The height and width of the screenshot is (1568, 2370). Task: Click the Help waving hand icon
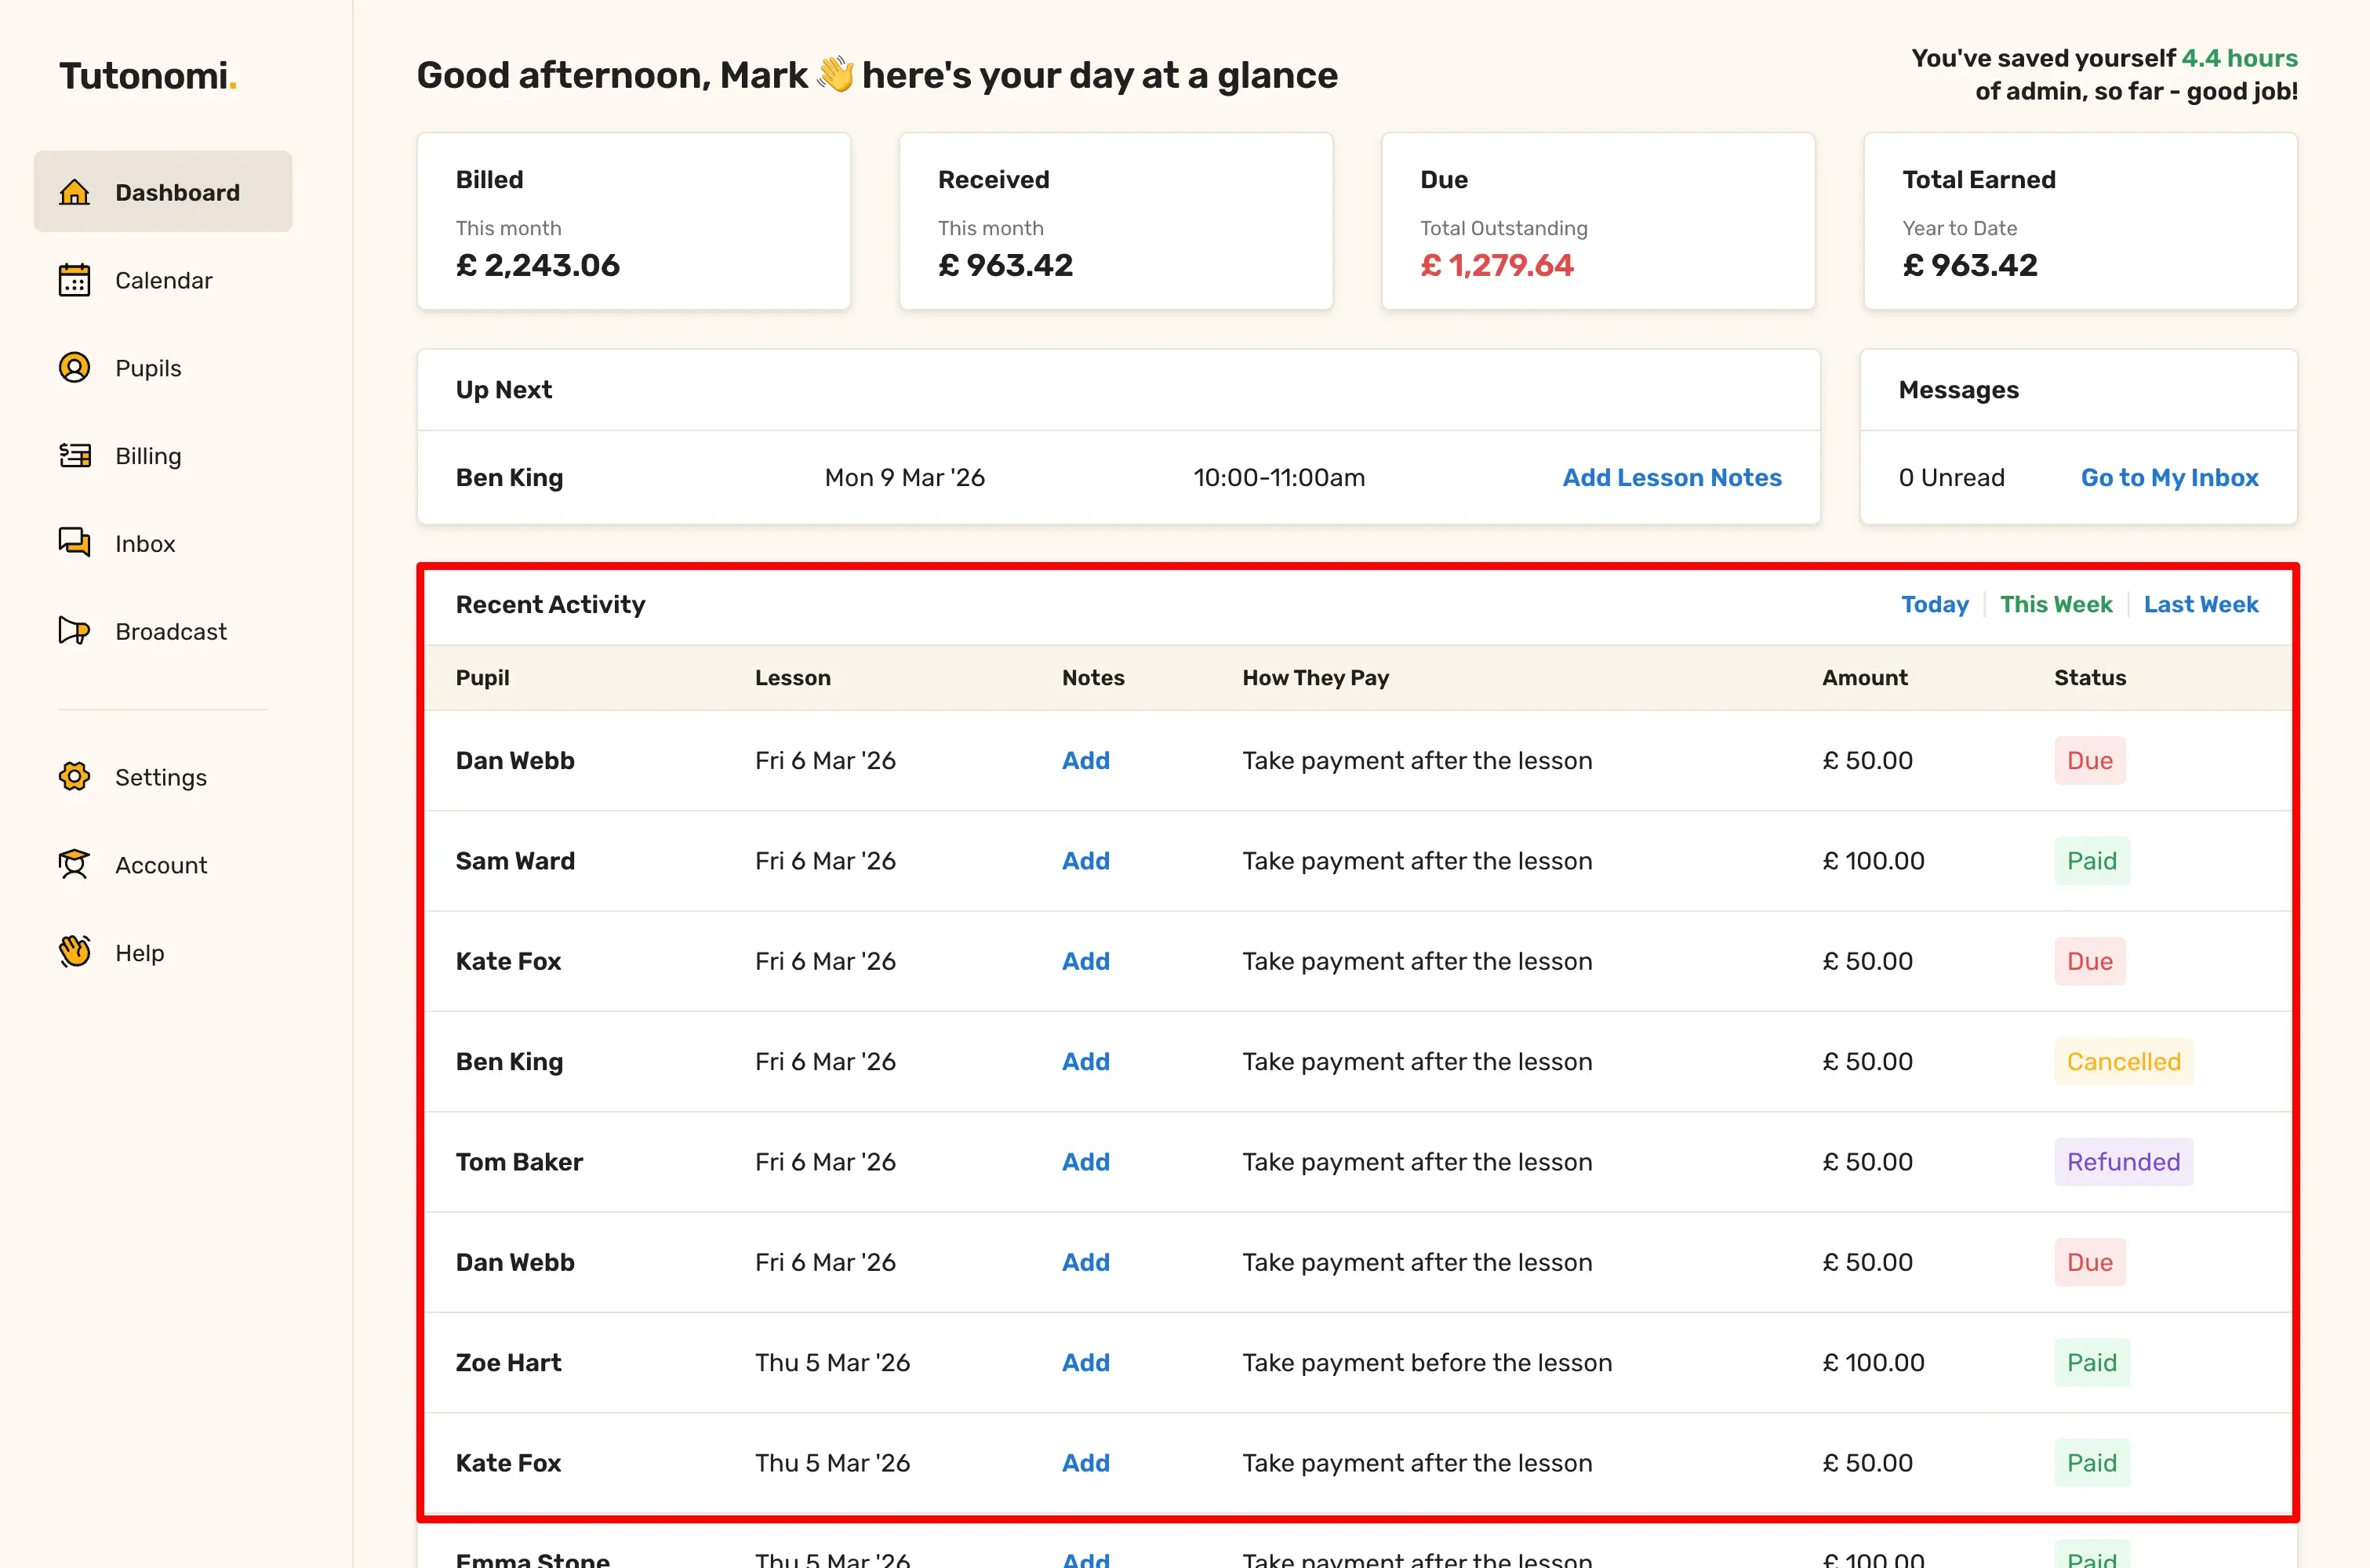click(74, 952)
